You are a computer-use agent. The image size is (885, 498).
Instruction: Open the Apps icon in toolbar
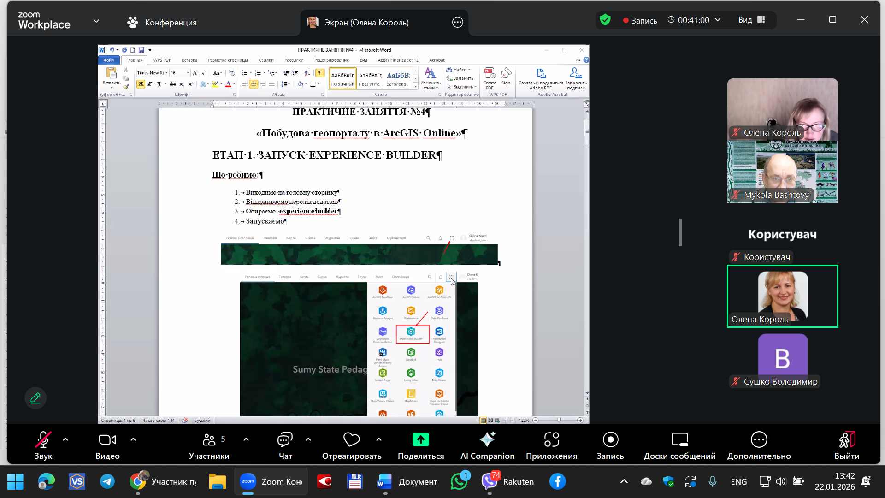(x=551, y=440)
